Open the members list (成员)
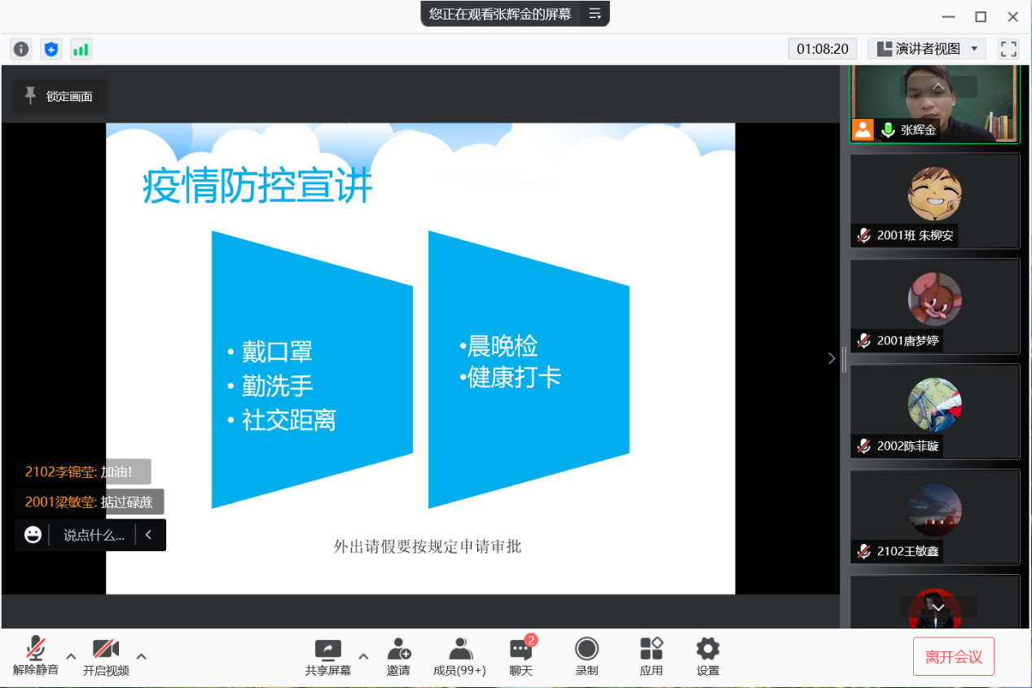The width and height of the screenshot is (1032, 688). 459,656
